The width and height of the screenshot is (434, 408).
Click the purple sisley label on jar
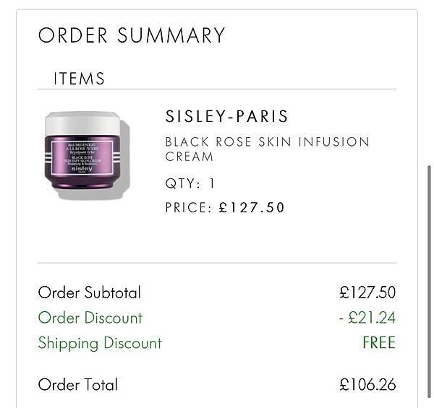82,157
